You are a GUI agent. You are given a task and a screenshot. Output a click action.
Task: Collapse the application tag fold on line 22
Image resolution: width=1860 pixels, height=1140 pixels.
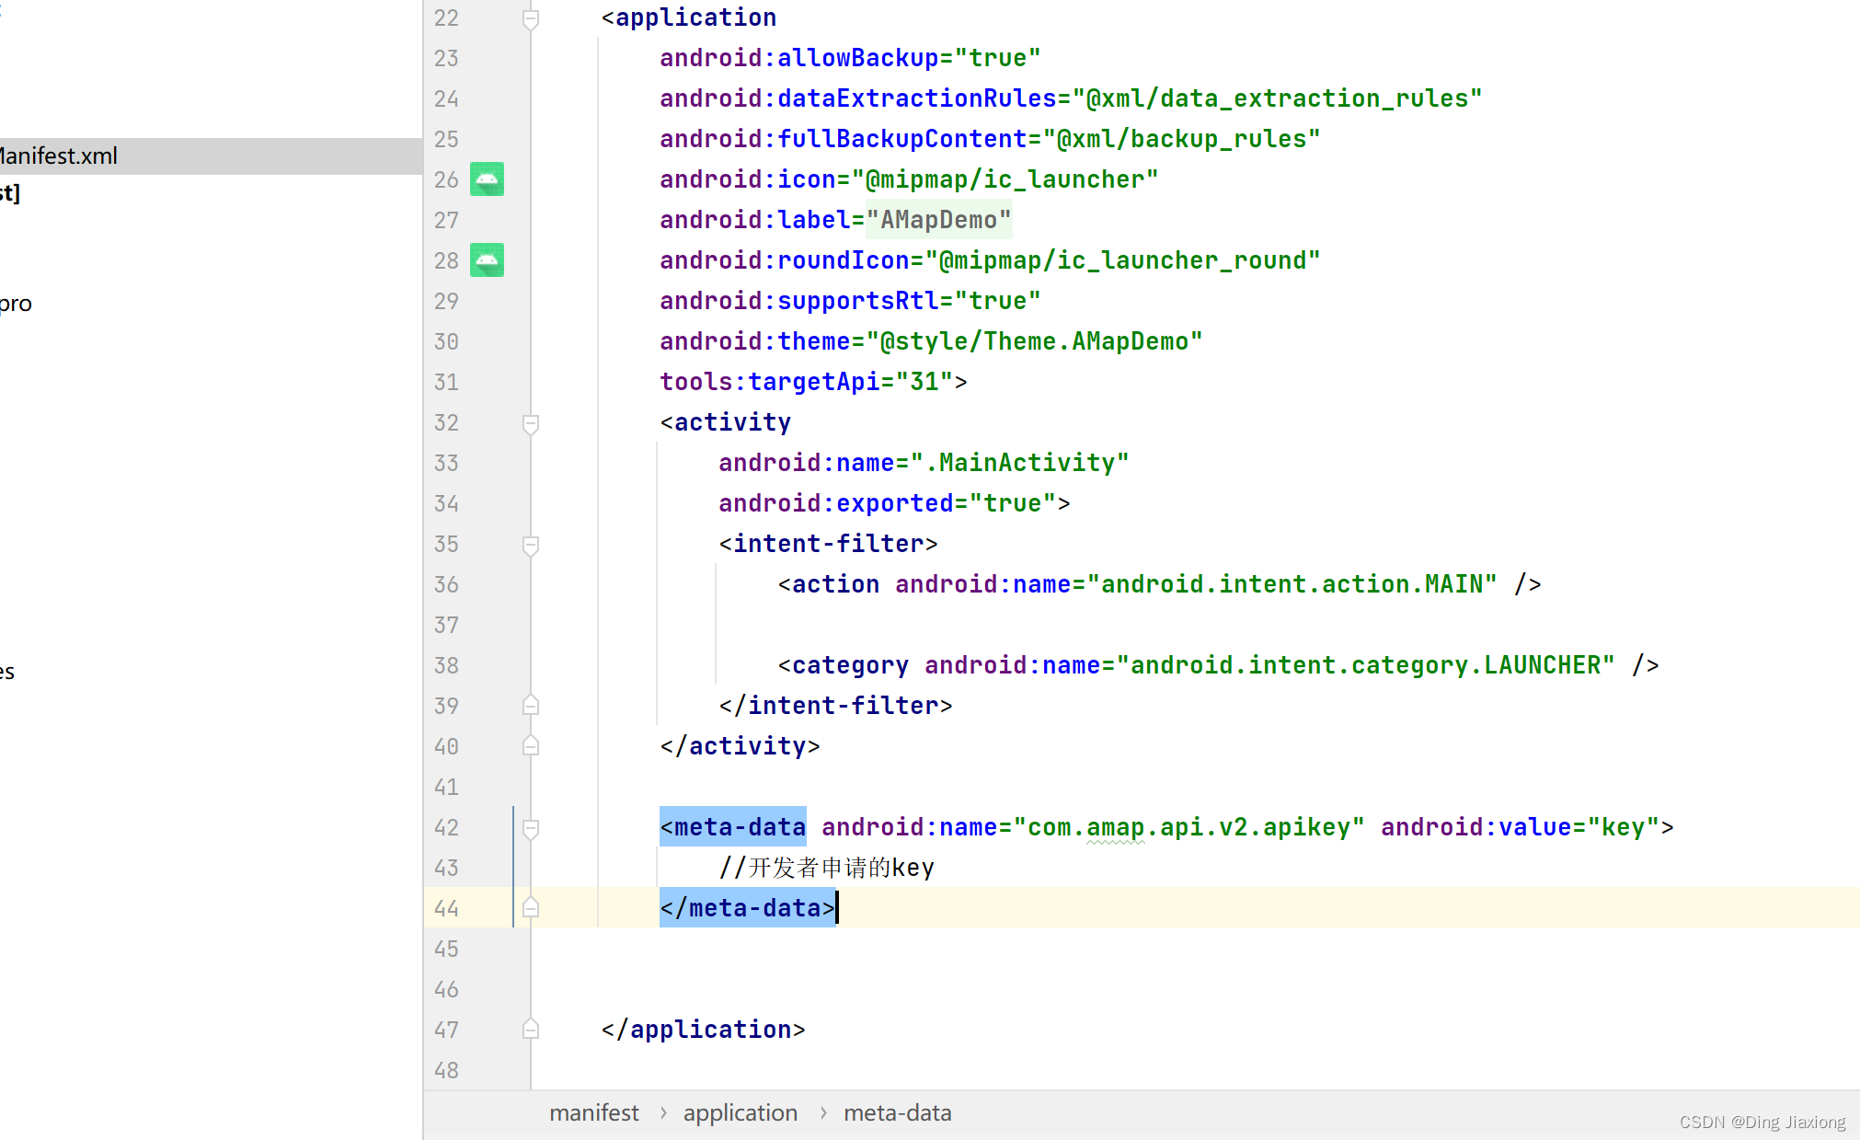[x=531, y=18]
